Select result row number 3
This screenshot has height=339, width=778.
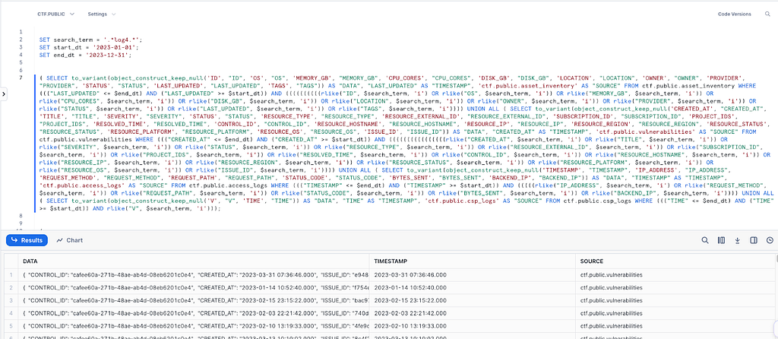[11, 301]
